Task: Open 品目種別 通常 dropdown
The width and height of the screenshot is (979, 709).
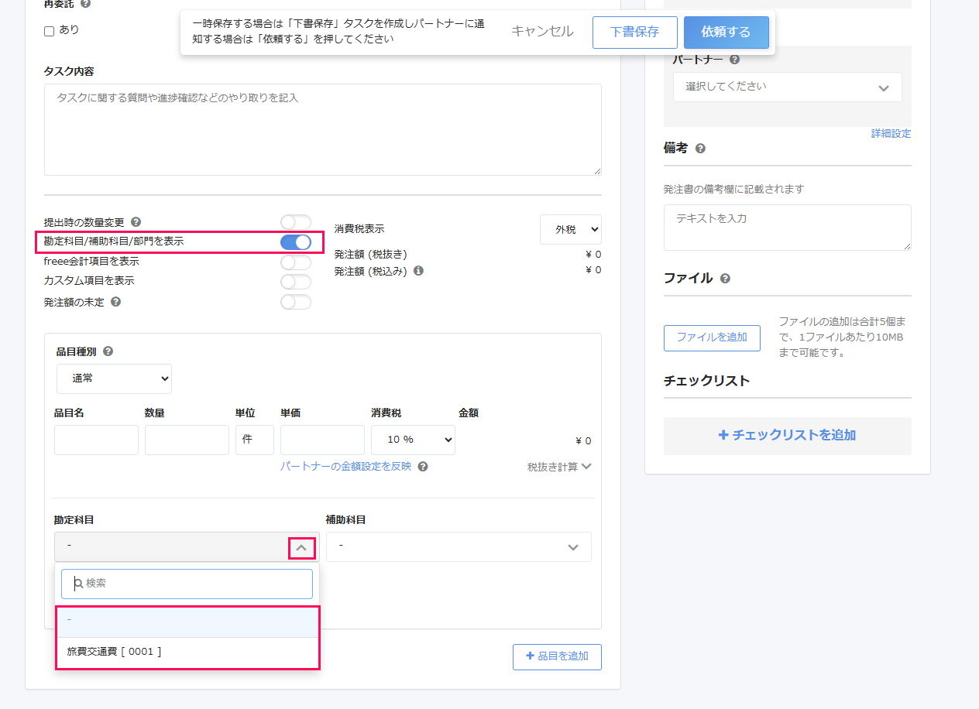Action: 114,378
